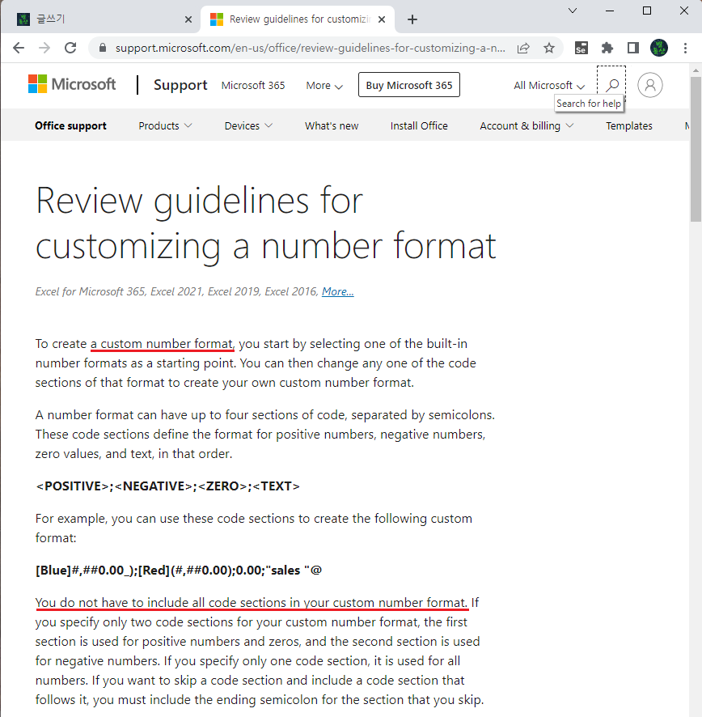Click the site padlock icon
The image size is (702, 717).
[103, 48]
